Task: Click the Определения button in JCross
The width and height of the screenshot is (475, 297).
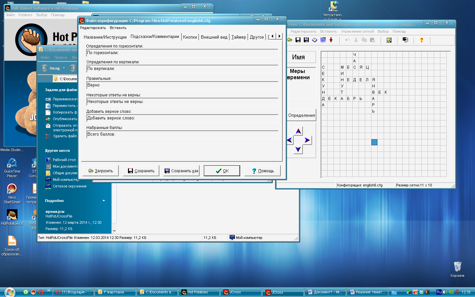Action: coord(301,115)
